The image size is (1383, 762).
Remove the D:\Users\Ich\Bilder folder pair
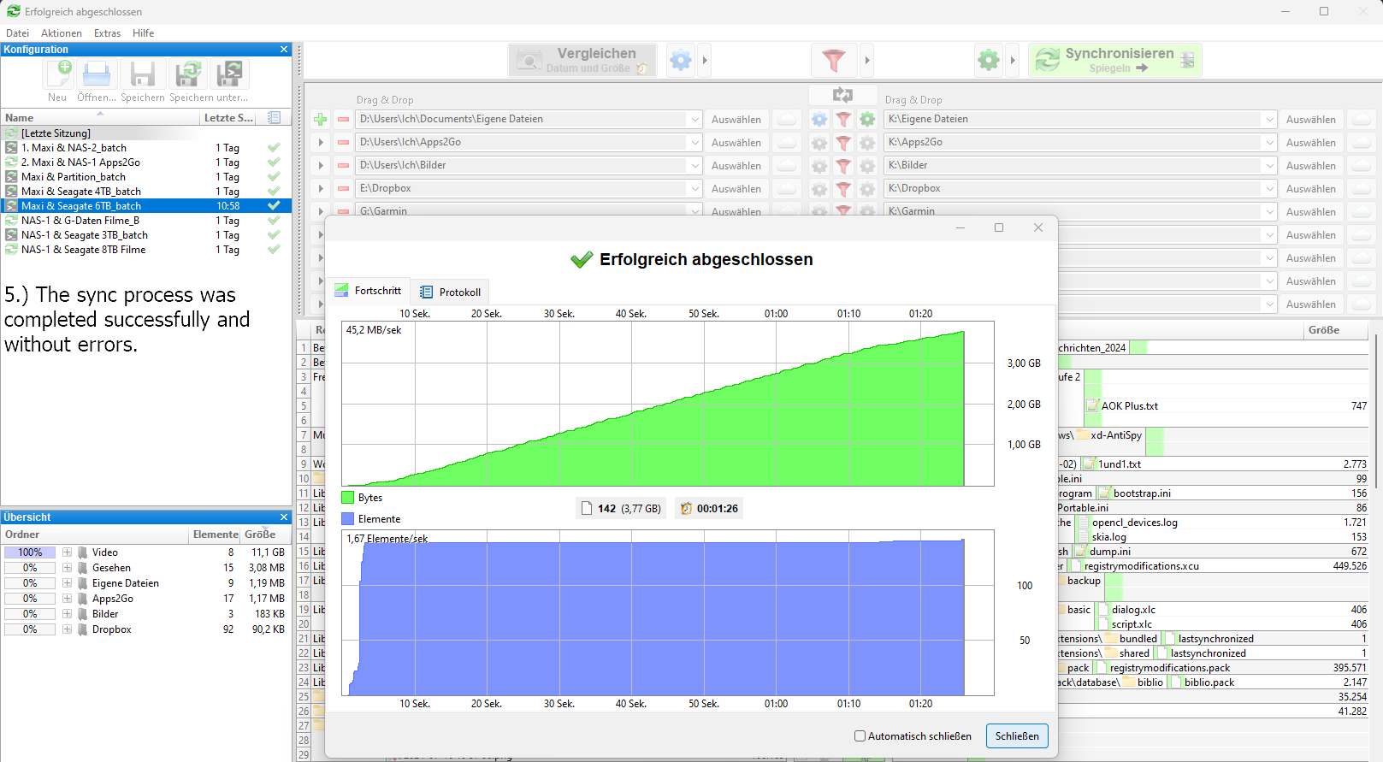[x=343, y=166]
